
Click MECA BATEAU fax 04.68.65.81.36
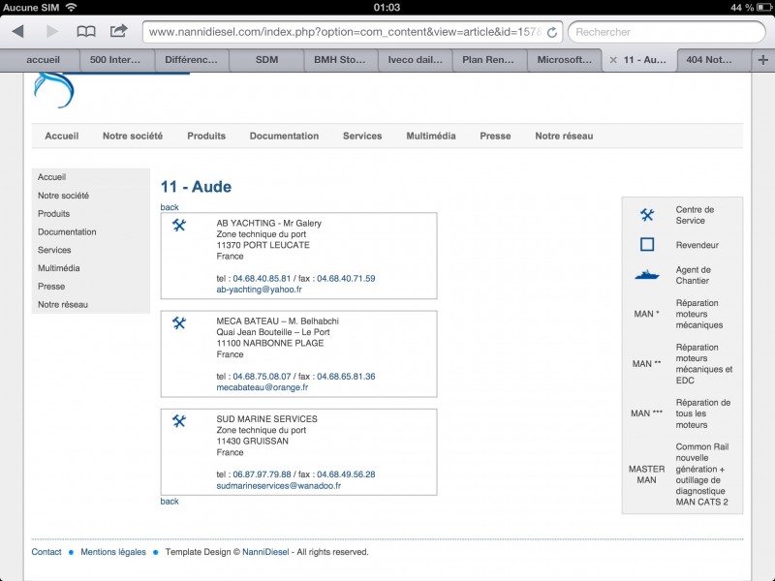click(x=346, y=377)
